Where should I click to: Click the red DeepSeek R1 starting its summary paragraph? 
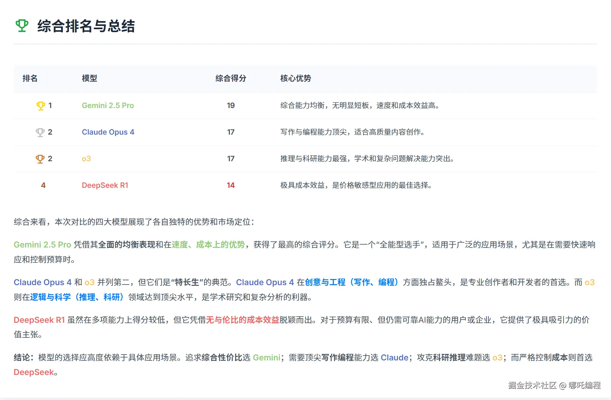click(x=39, y=320)
